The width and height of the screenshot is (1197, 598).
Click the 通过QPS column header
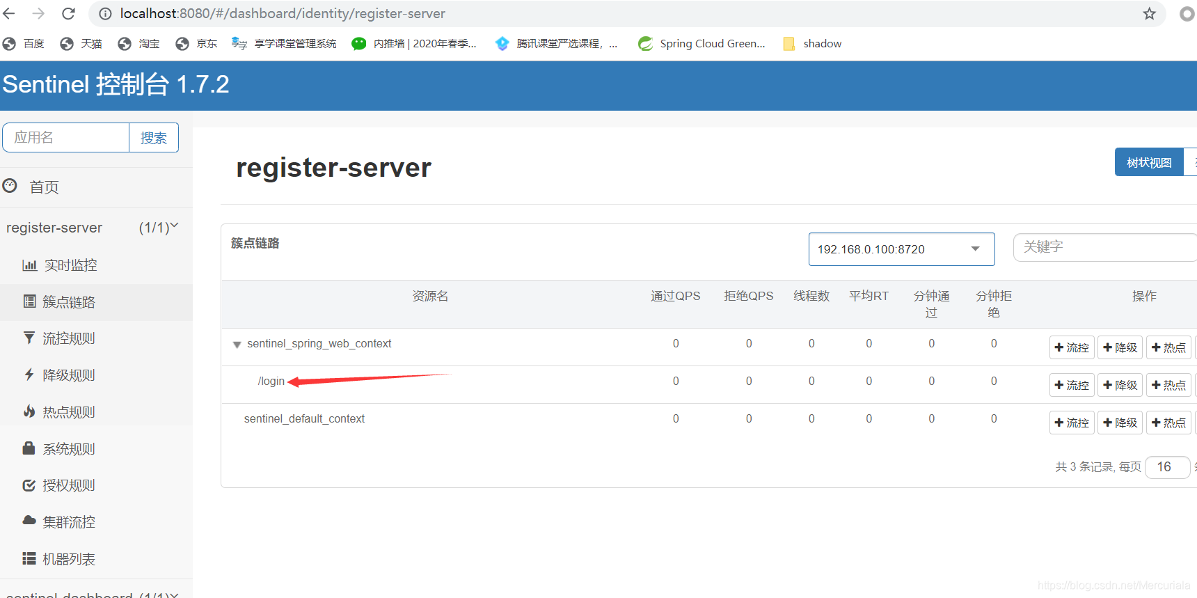click(676, 296)
